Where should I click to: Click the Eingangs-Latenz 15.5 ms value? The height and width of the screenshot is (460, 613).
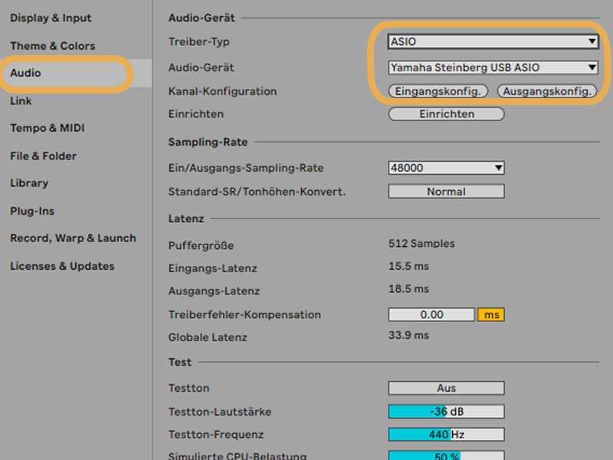(x=408, y=266)
